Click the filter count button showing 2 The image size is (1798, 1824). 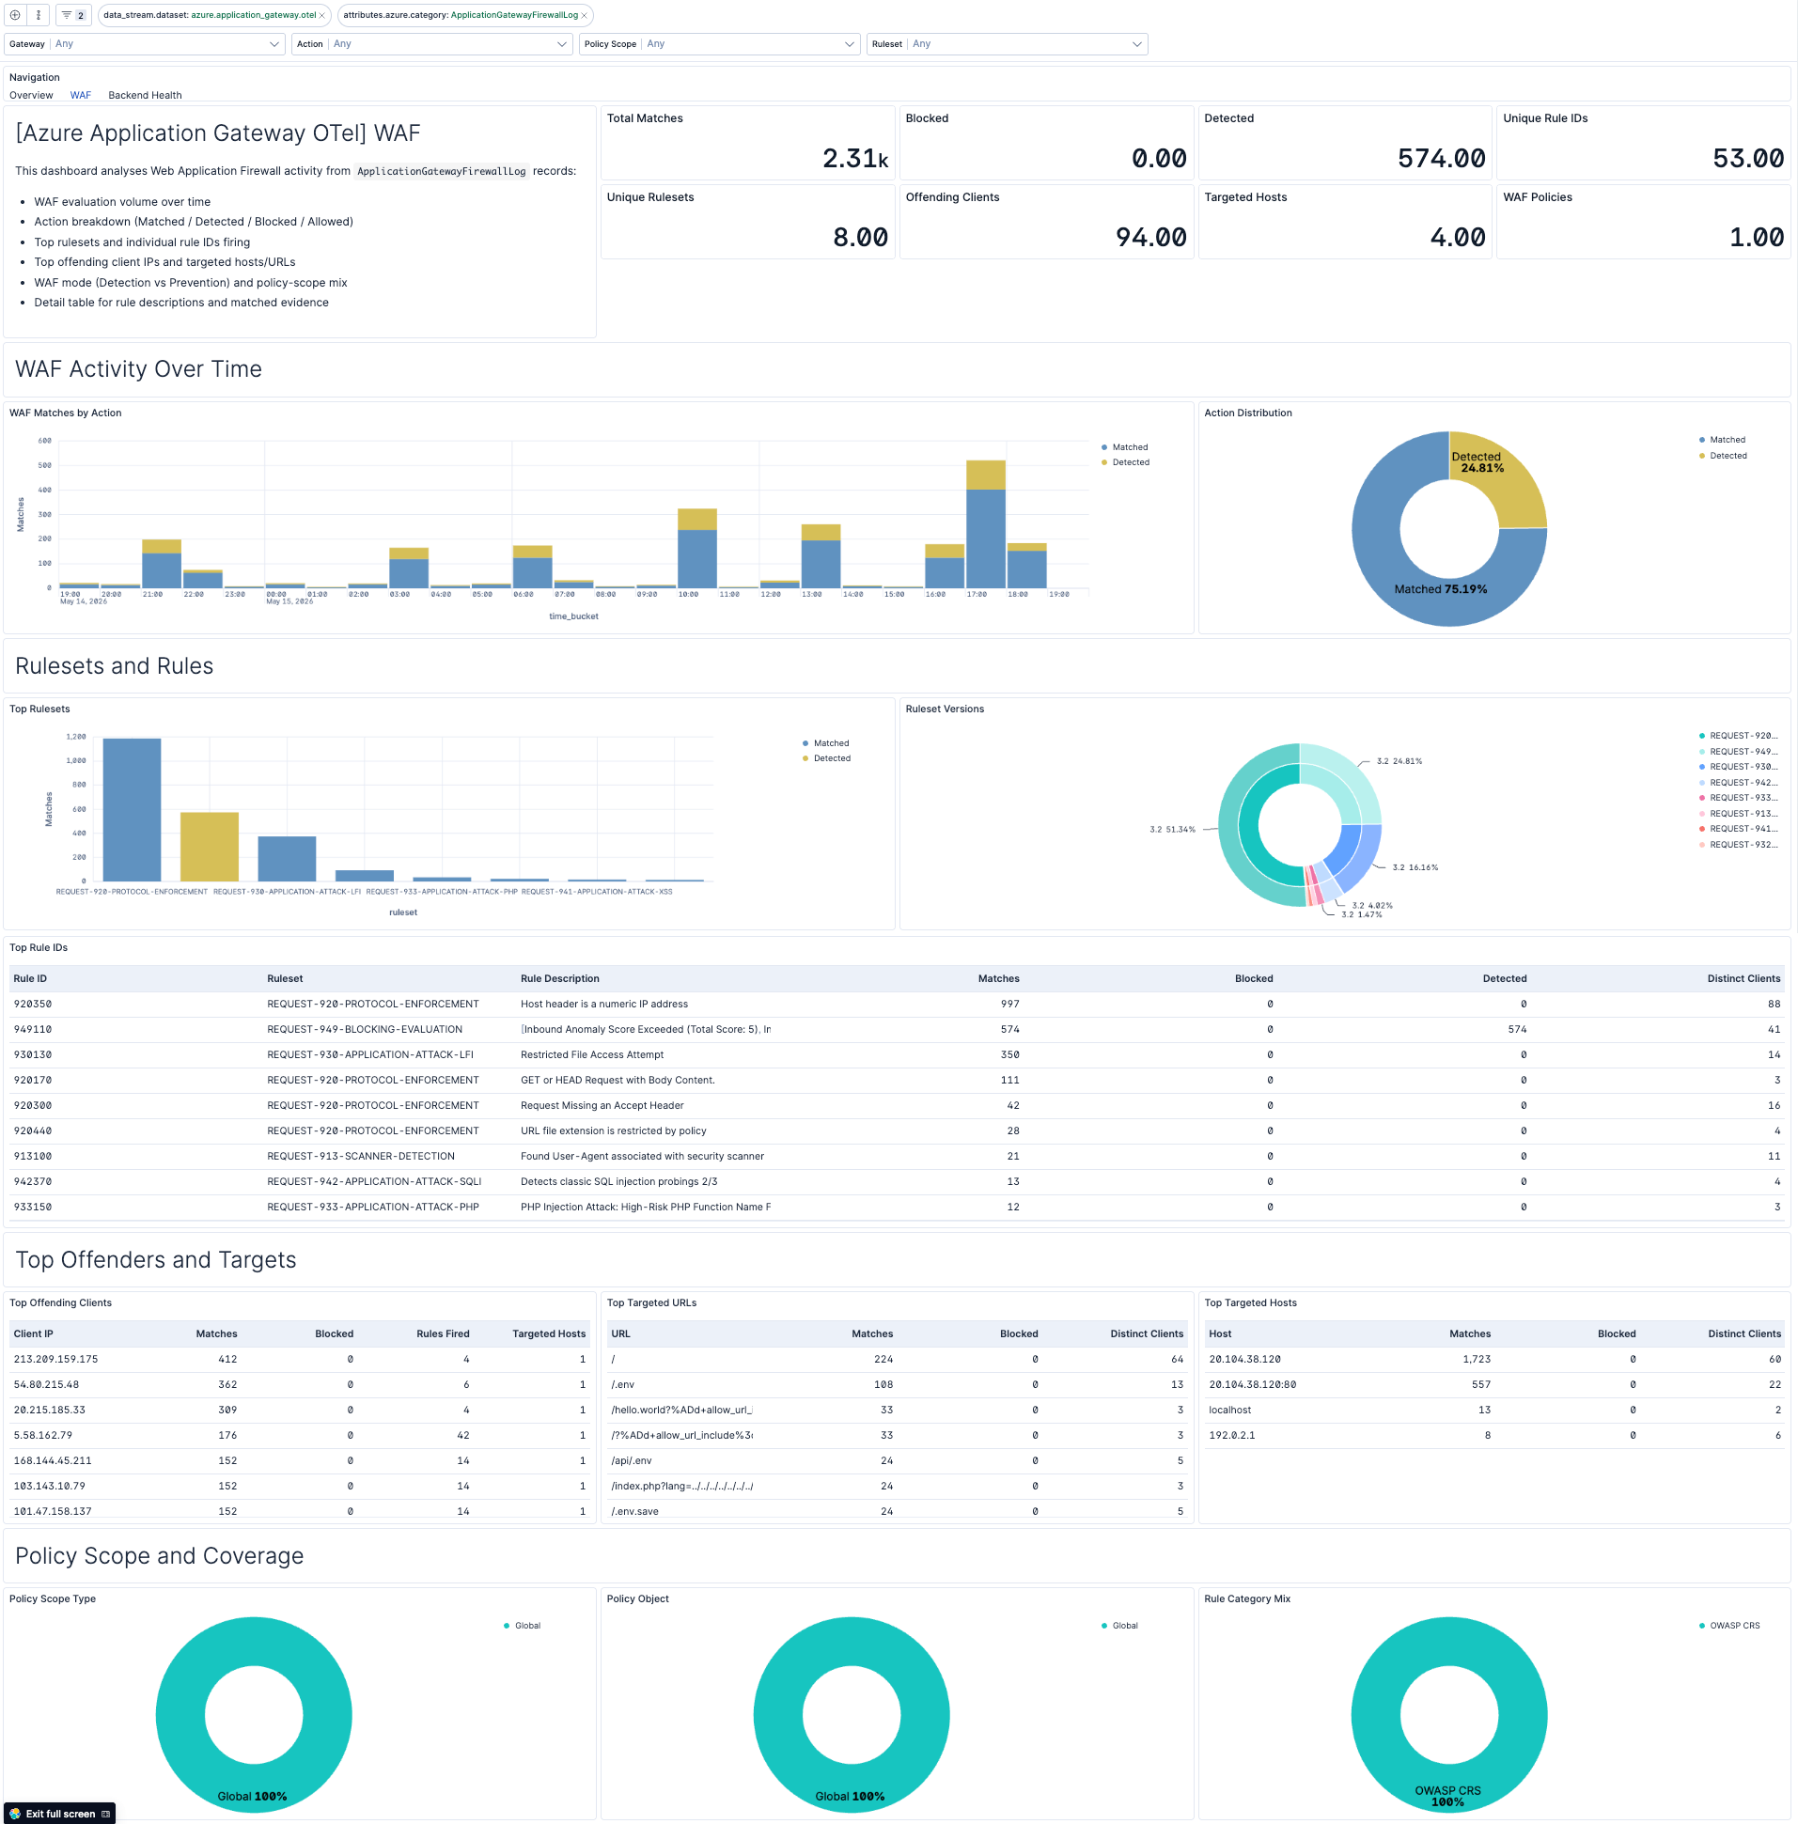tap(73, 15)
